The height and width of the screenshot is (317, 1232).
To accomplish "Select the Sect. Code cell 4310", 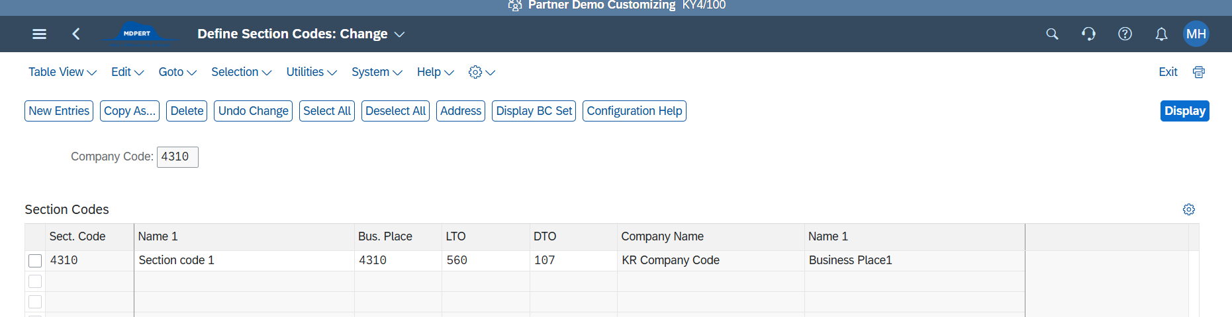I will click(x=89, y=261).
